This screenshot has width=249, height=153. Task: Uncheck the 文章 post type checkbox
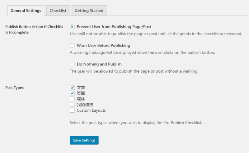point(72,88)
